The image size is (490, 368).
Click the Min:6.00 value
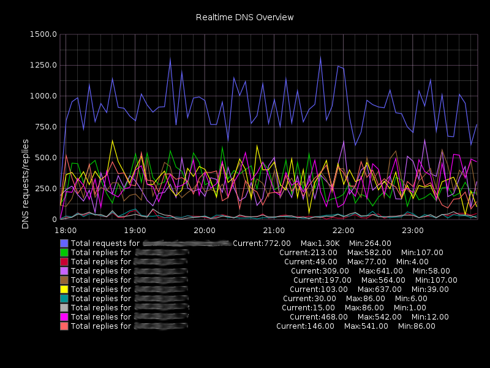coord(411,299)
